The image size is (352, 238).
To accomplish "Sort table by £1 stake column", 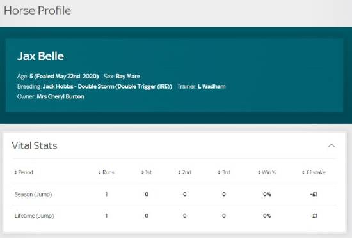I will coord(314,172).
